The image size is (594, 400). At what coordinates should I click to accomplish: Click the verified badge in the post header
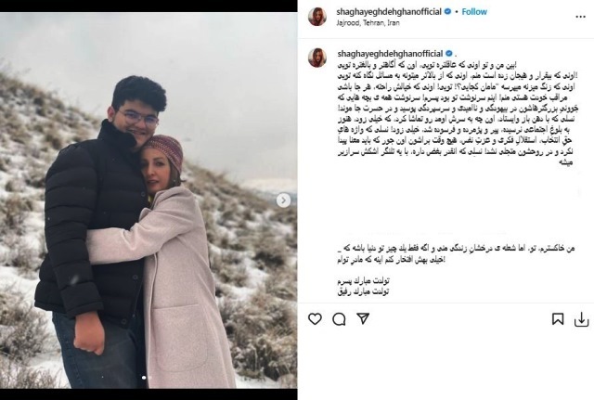pos(447,12)
